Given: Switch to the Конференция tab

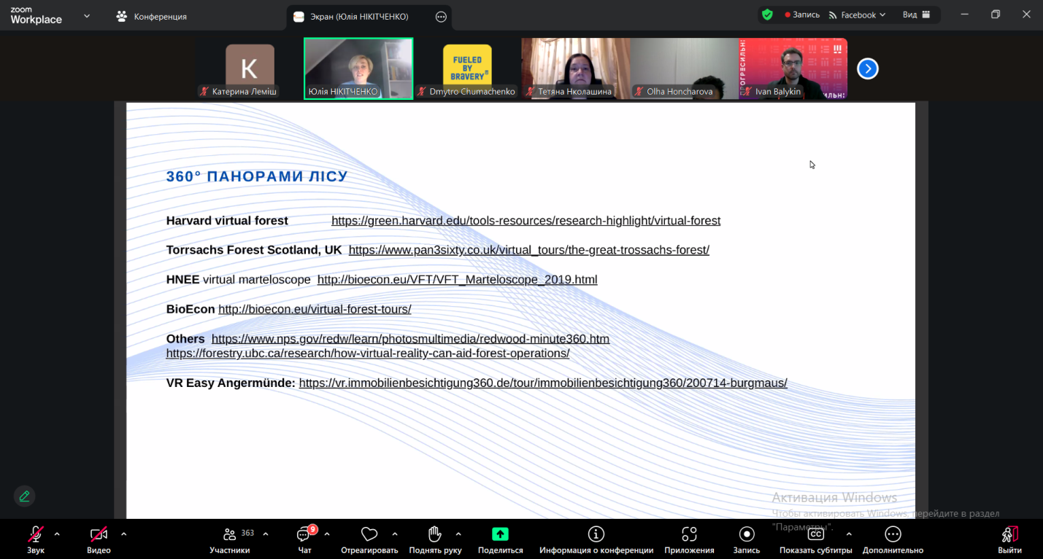Looking at the screenshot, I should coord(153,17).
